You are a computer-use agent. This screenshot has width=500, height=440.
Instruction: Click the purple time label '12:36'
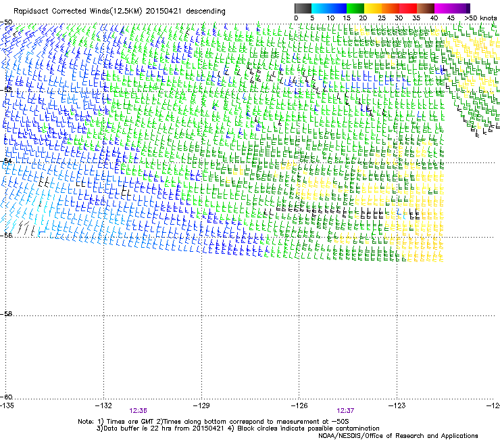pyautogui.click(x=138, y=411)
